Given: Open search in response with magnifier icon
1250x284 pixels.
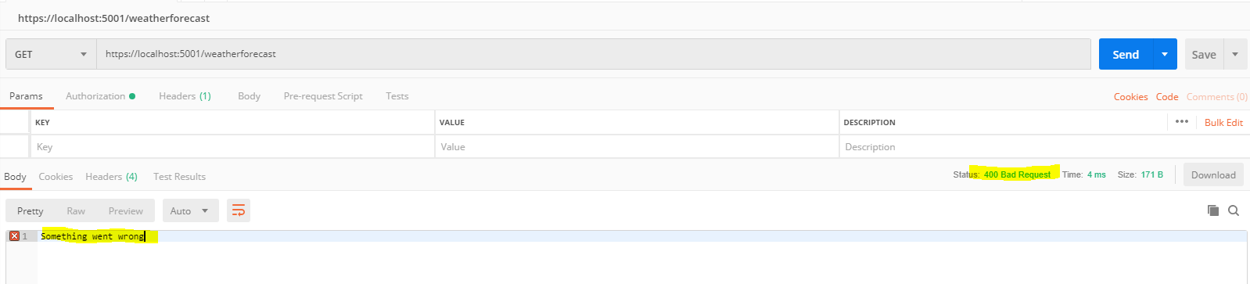Looking at the screenshot, I should click(x=1234, y=210).
